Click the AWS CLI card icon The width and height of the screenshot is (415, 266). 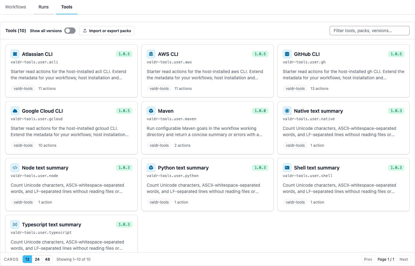[151, 54]
